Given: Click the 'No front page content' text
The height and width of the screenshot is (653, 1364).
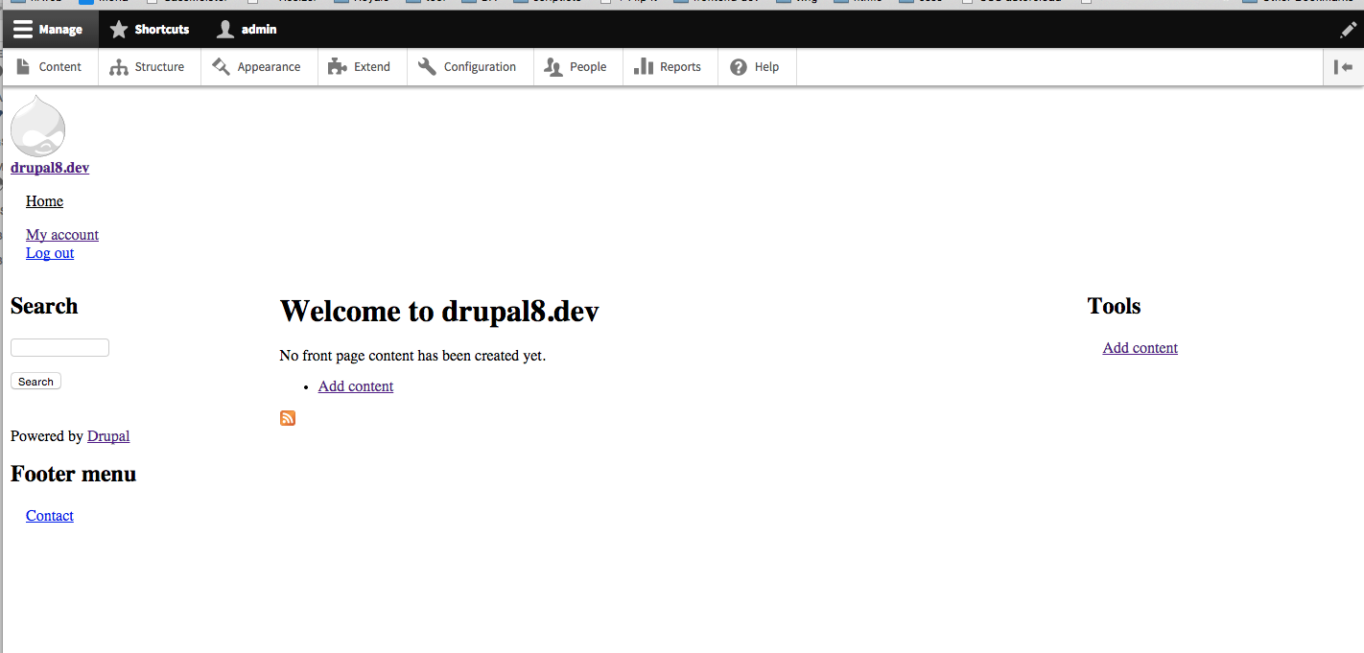Looking at the screenshot, I should [412, 356].
